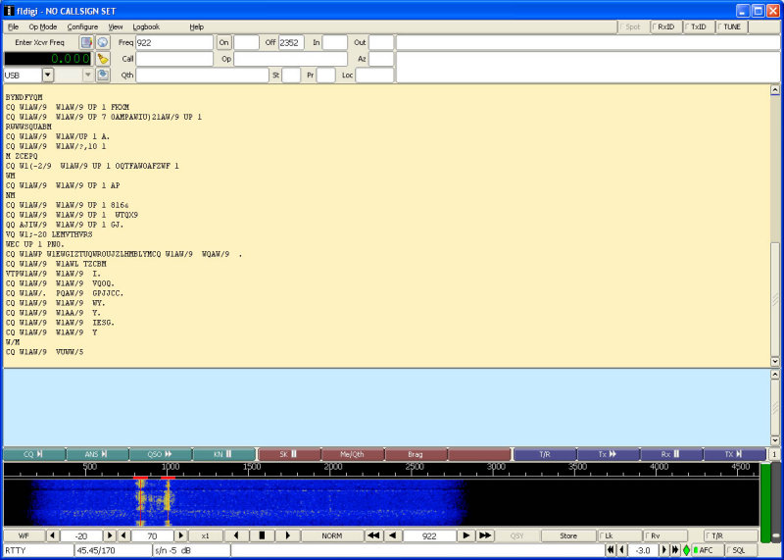
Task: Click the CQ macro button
Action: coord(34,454)
